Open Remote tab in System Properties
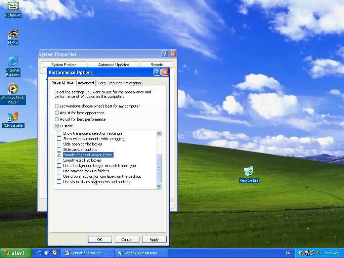 [x=157, y=65]
